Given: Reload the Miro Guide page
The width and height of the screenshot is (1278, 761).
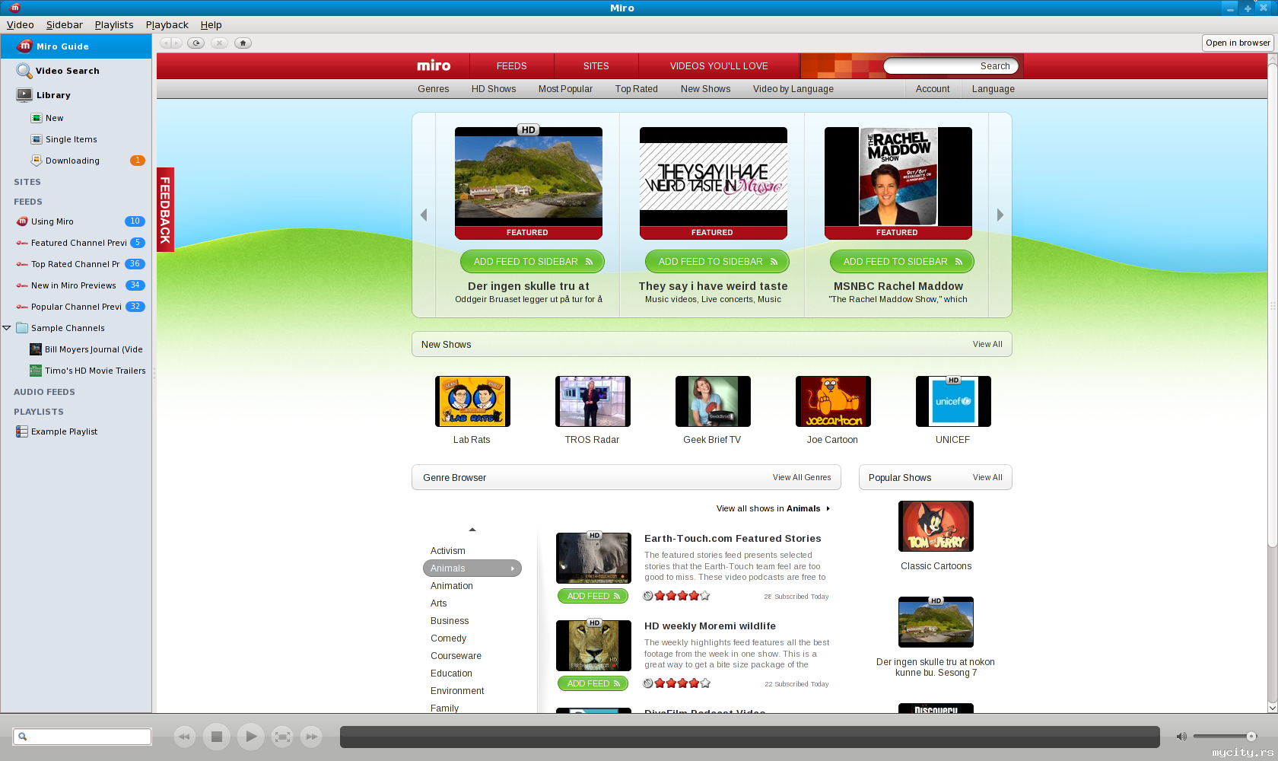Looking at the screenshot, I should pyautogui.click(x=196, y=43).
